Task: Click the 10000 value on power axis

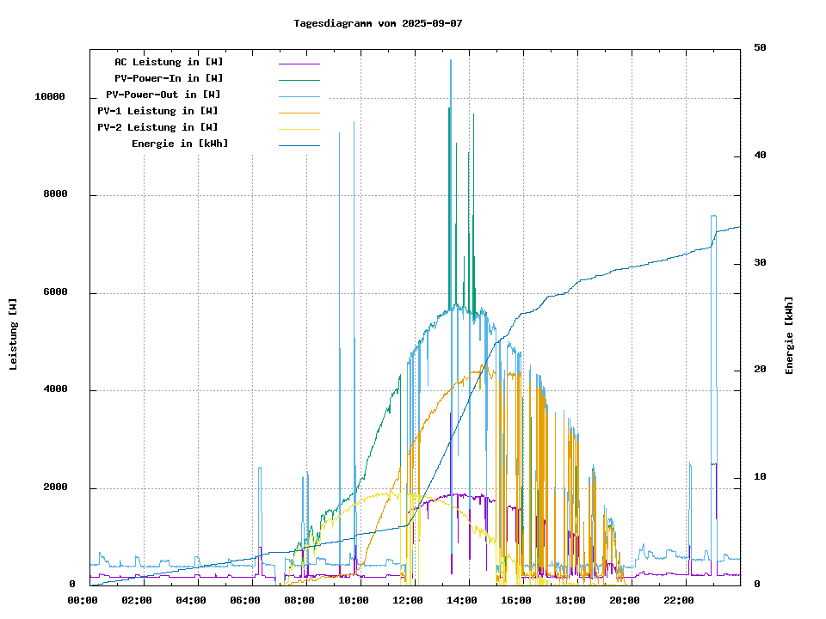Action: click(x=49, y=97)
